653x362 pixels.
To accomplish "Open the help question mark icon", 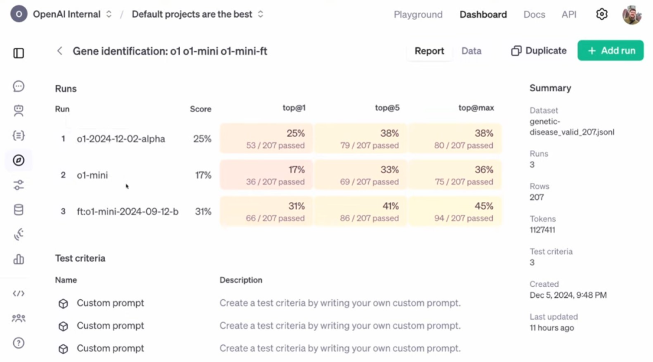I will (19, 343).
